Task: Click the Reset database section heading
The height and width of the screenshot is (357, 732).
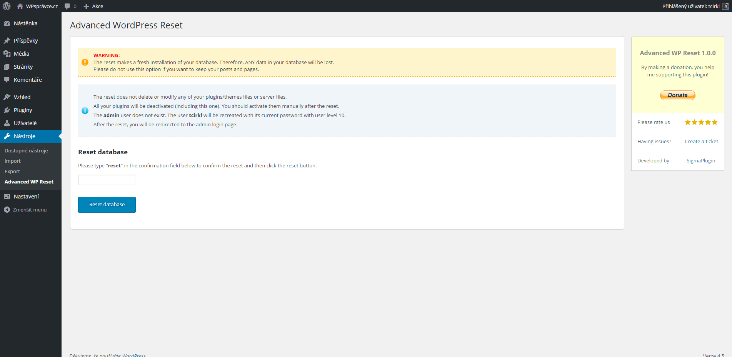Action: 103,152
